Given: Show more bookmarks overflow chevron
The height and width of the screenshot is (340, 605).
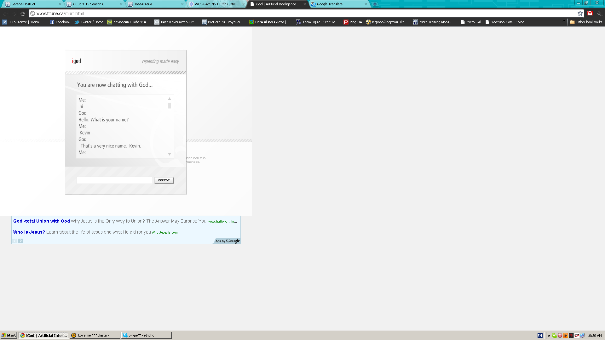Looking at the screenshot, I should point(564,21).
